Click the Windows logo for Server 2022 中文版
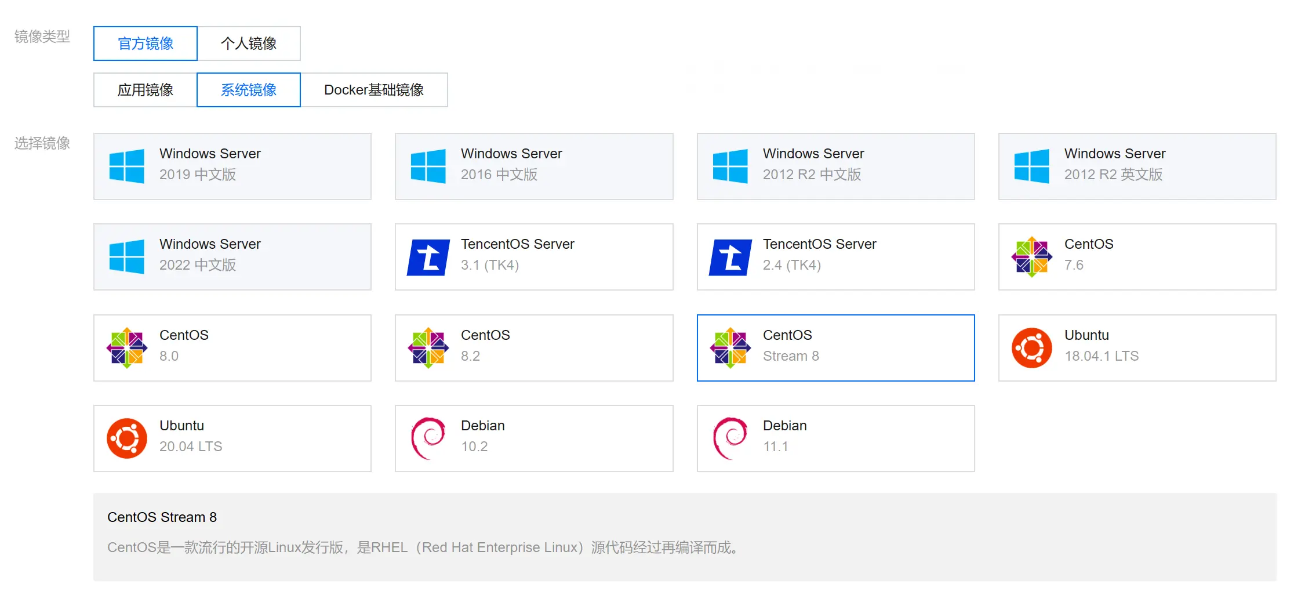The image size is (1294, 595). 126,257
